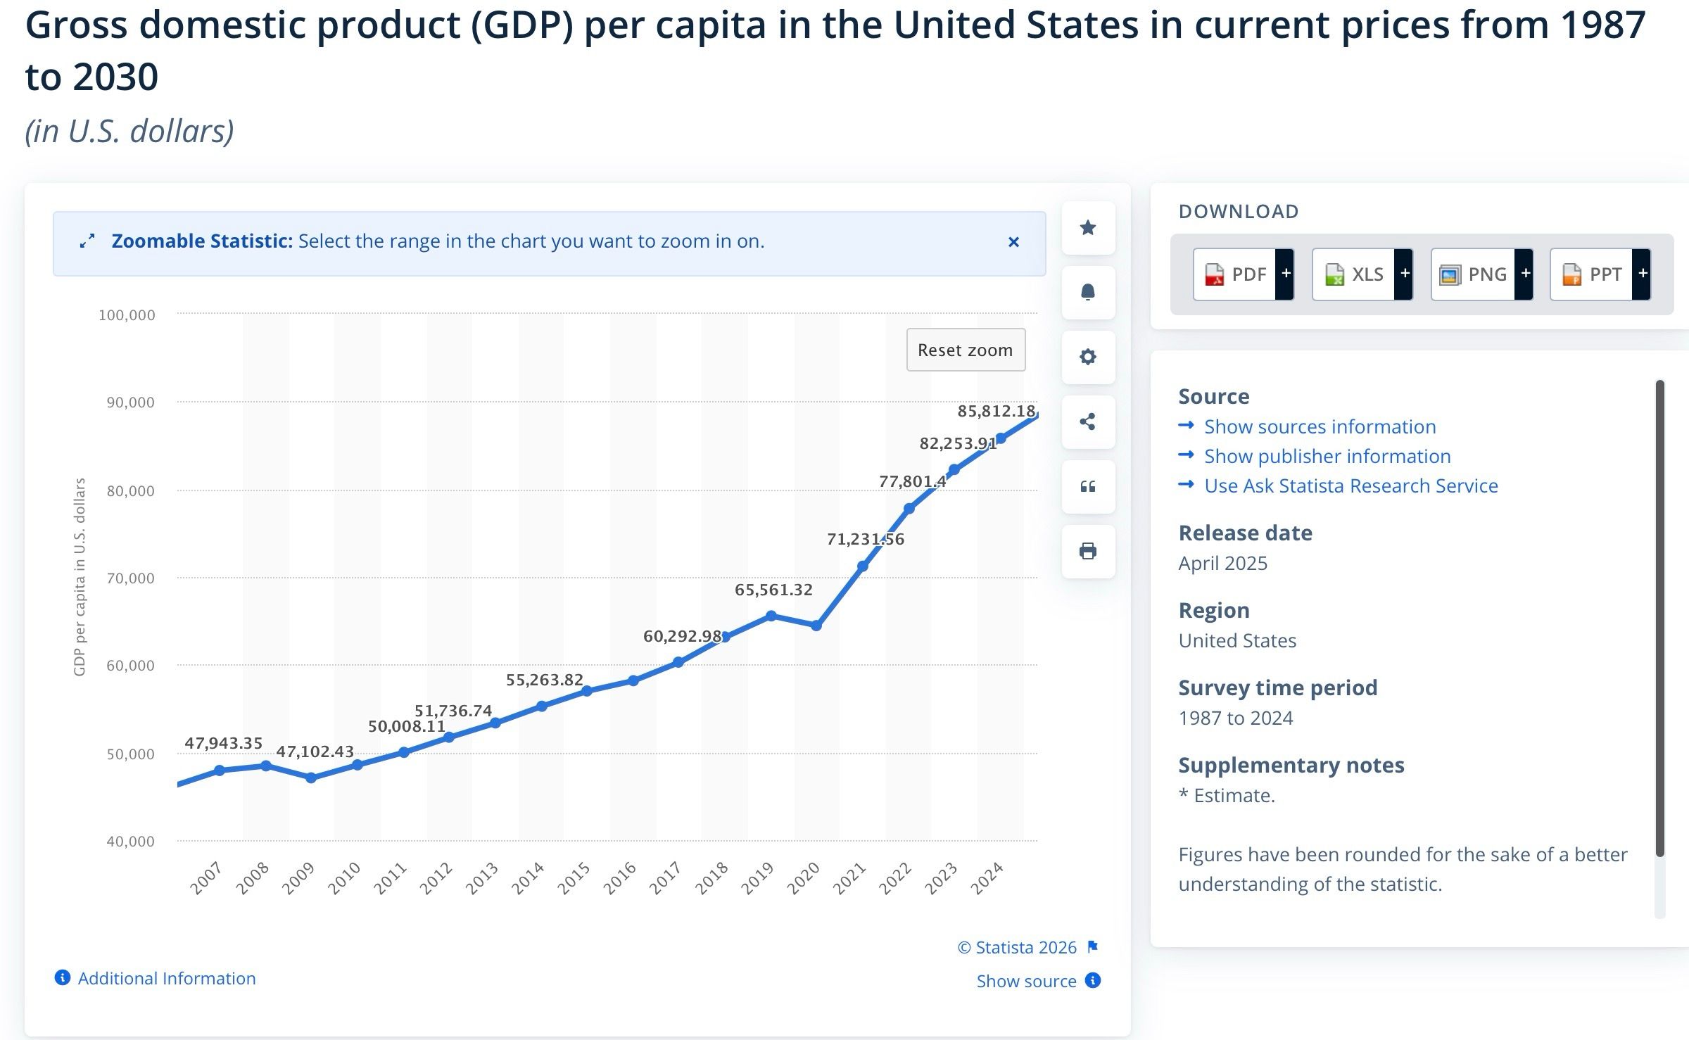Click the source panel scrollbar
This screenshot has height=1040, width=1689.
1660,618
